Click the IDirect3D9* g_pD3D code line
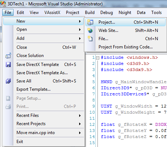Image resolution: width=167 pixels, height=147 pixels. pyautogui.click(x=134, y=88)
